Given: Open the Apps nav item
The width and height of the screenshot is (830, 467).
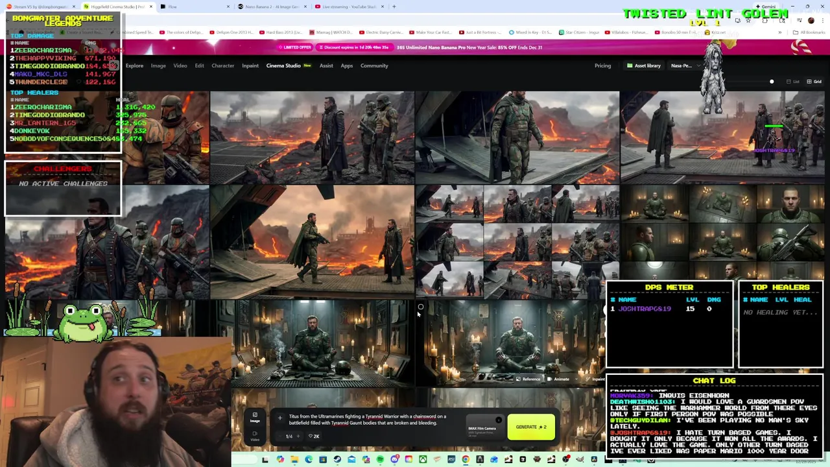Looking at the screenshot, I should 347,66.
